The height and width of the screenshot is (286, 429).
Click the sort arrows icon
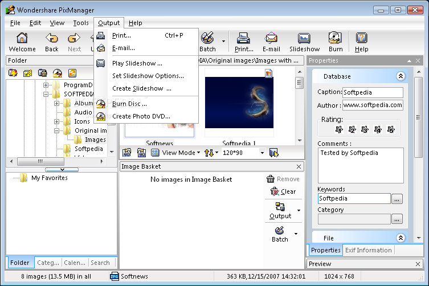point(209,153)
